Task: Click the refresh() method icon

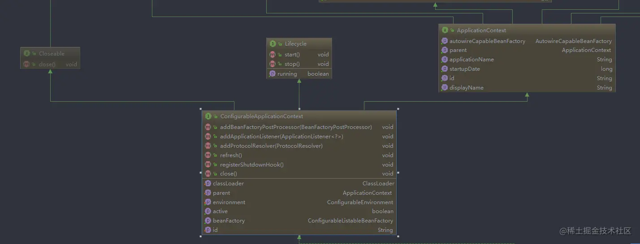Action: [208, 155]
